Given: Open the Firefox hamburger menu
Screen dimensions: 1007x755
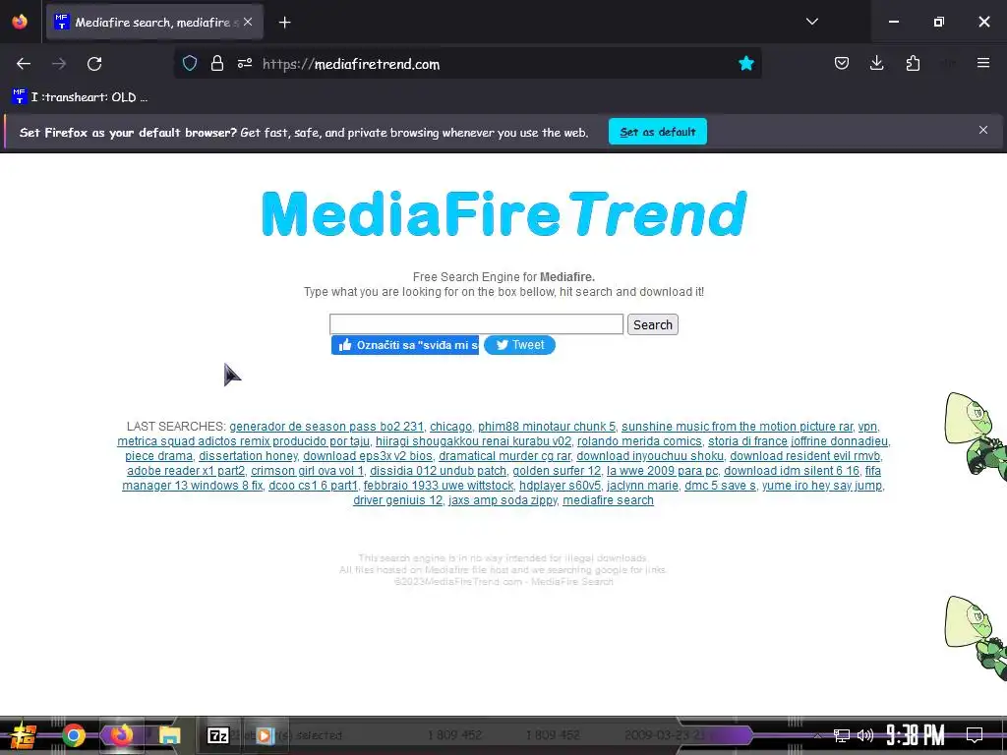Looking at the screenshot, I should 983,63.
